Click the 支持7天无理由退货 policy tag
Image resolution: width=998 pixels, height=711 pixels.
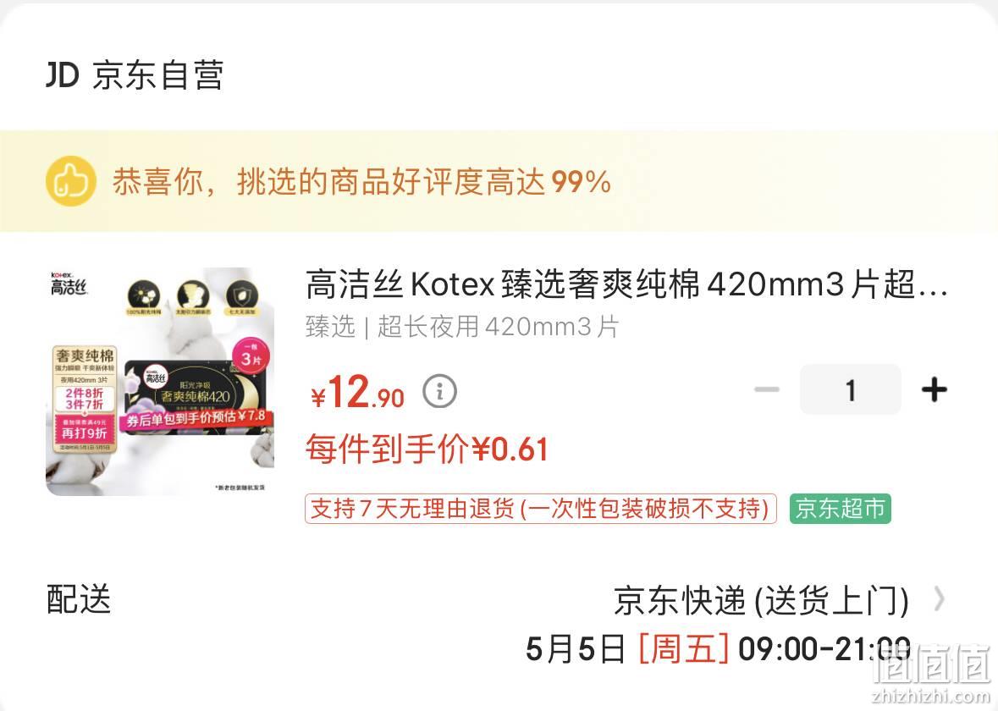(x=540, y=509)
